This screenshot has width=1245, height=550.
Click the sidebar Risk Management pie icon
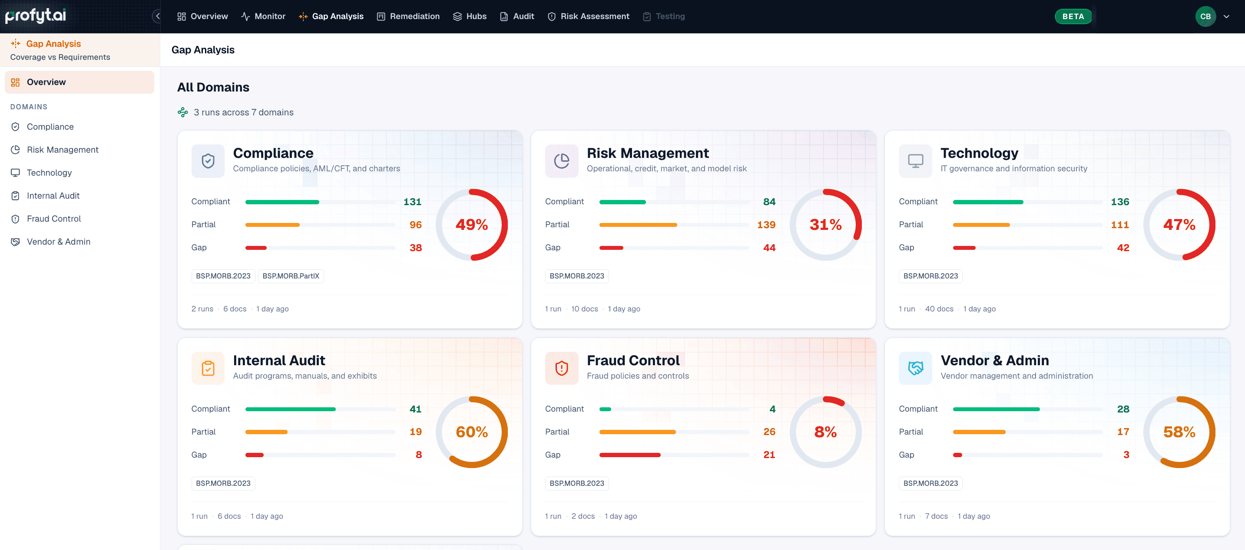coord(16,150)
